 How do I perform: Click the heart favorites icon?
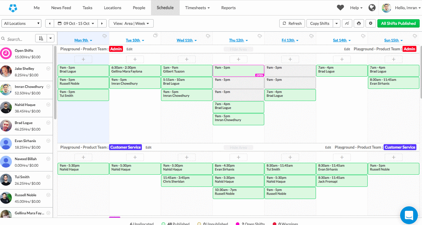coord(340,8)
